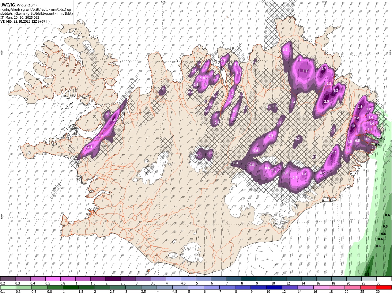
Task: Pick the dusky mauve 0.2 snow legend swatch
Action: 8,279
